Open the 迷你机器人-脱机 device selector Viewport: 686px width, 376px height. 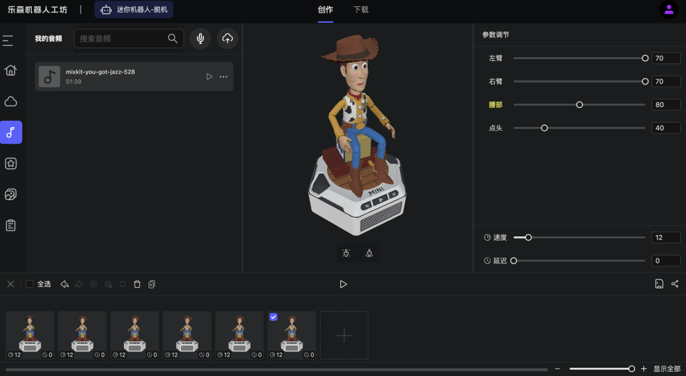point(134,10)
